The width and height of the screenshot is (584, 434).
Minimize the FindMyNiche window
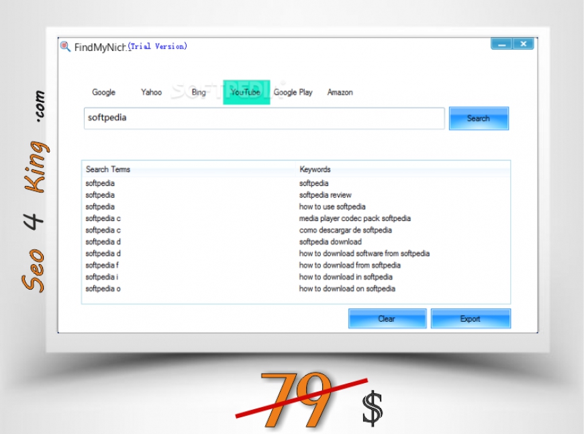501,44
